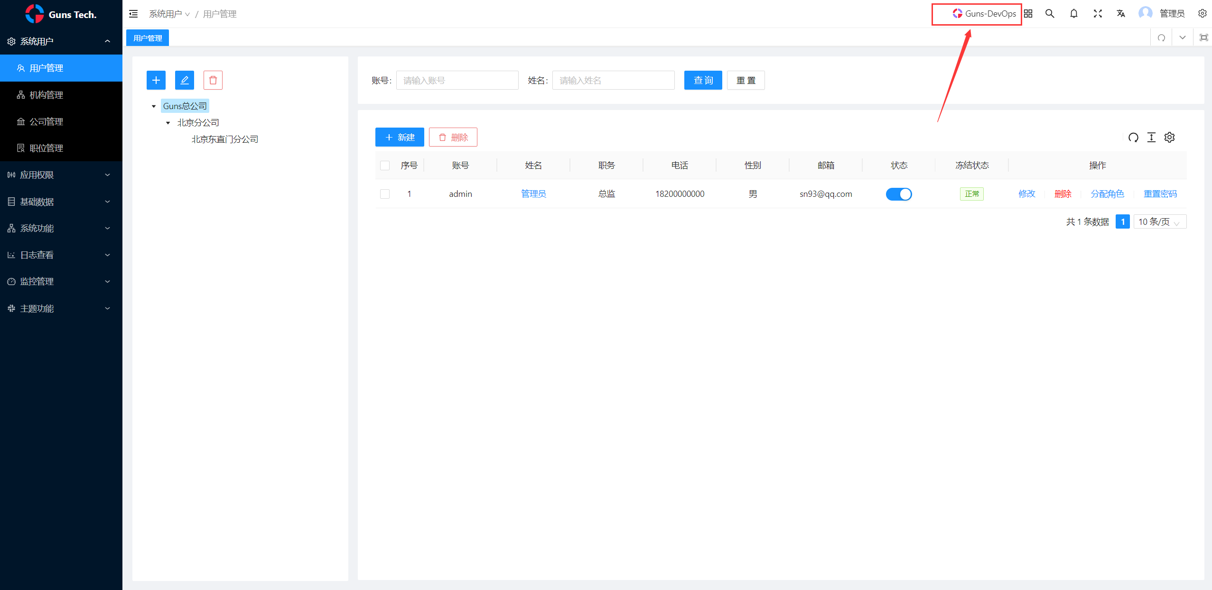The height and width of the screenshot is (590, 1212).
Task: Collapse the 北京分公司 tree node
Action: (168, 123)
